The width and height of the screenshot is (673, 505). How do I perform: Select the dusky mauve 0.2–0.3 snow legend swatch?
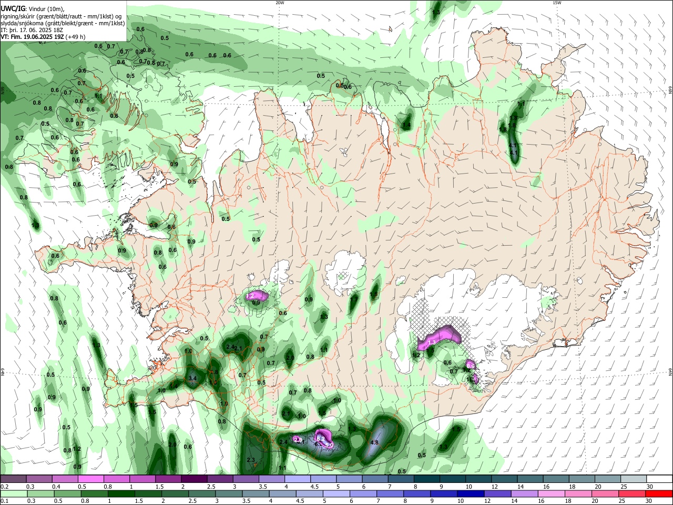[13, 479]
